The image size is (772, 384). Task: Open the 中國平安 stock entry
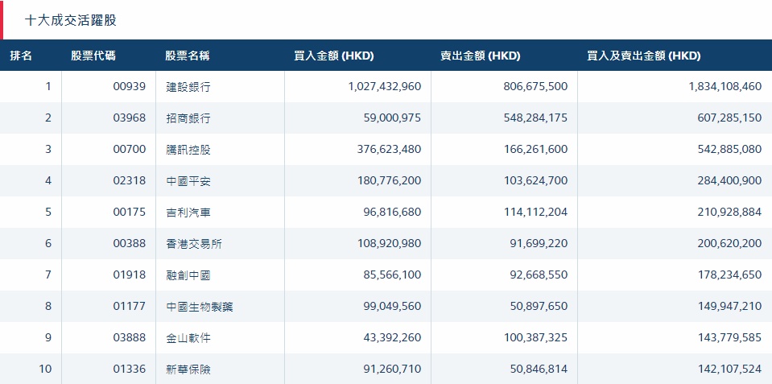coord(188,181)
